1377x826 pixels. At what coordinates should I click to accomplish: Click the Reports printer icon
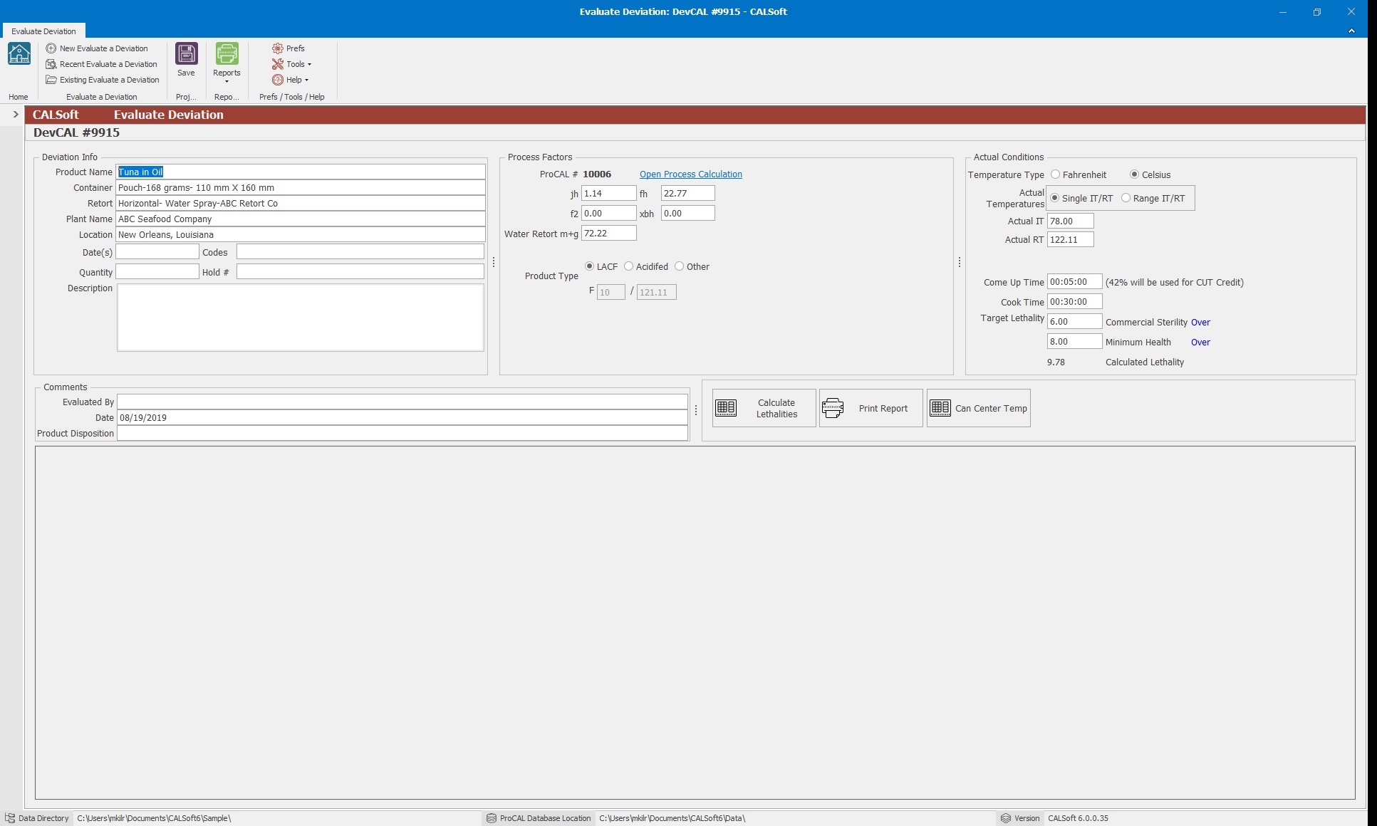[227, 54]
